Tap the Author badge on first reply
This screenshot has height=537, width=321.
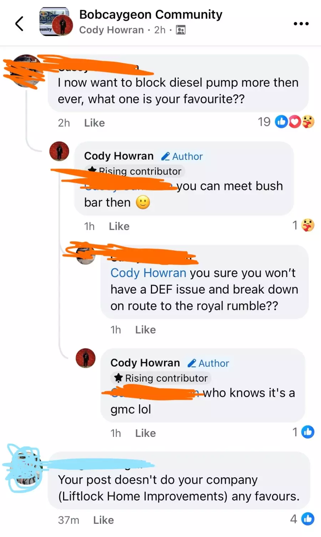(182, 156)
